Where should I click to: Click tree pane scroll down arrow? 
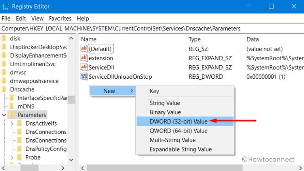point(71,160)
